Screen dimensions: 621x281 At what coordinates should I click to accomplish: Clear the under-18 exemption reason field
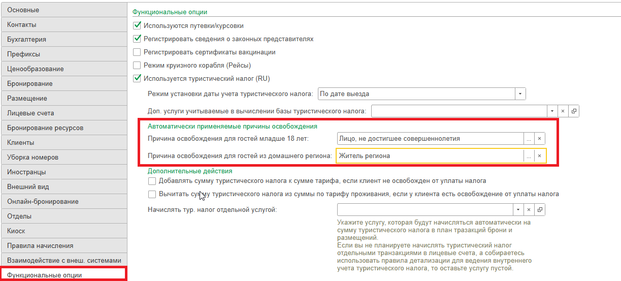coord(540,139)
